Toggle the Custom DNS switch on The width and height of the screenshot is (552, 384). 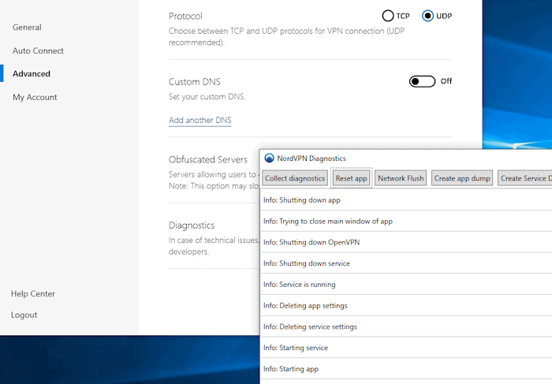422,81
